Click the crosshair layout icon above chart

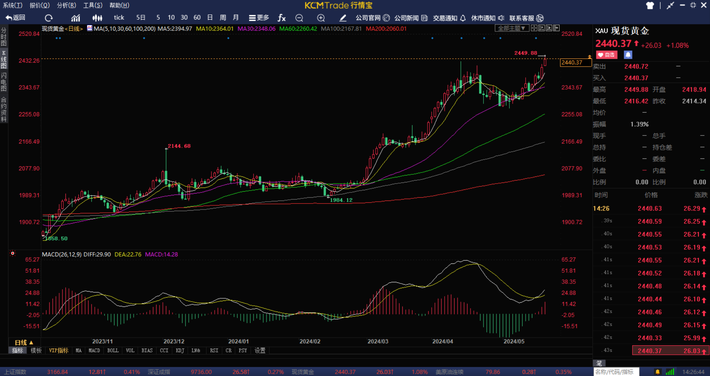[x=534, y=28]
